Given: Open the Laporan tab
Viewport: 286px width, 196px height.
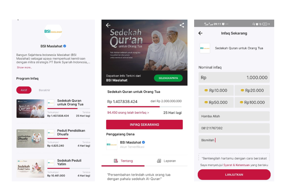Looking at the screenshot, I should (166, 161).
